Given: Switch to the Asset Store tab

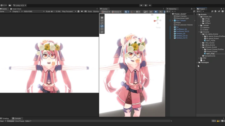Looking at the screenshot, I should (16, 9).
